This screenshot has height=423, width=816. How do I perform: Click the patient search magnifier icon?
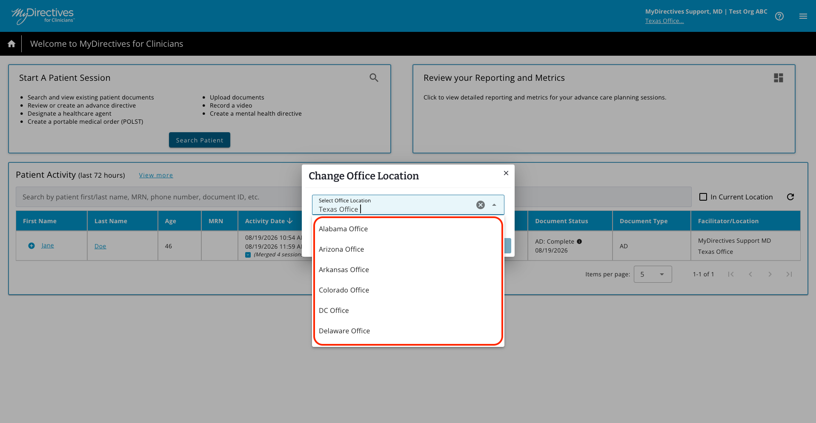pos(374,78)
